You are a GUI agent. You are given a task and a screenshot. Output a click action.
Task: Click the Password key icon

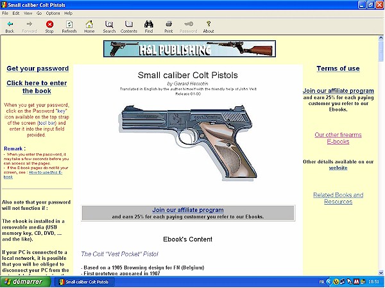[189, 24]
